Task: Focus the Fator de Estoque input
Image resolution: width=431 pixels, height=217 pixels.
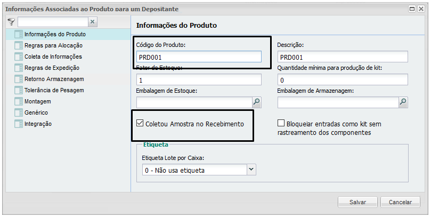Action: [199, 80]
